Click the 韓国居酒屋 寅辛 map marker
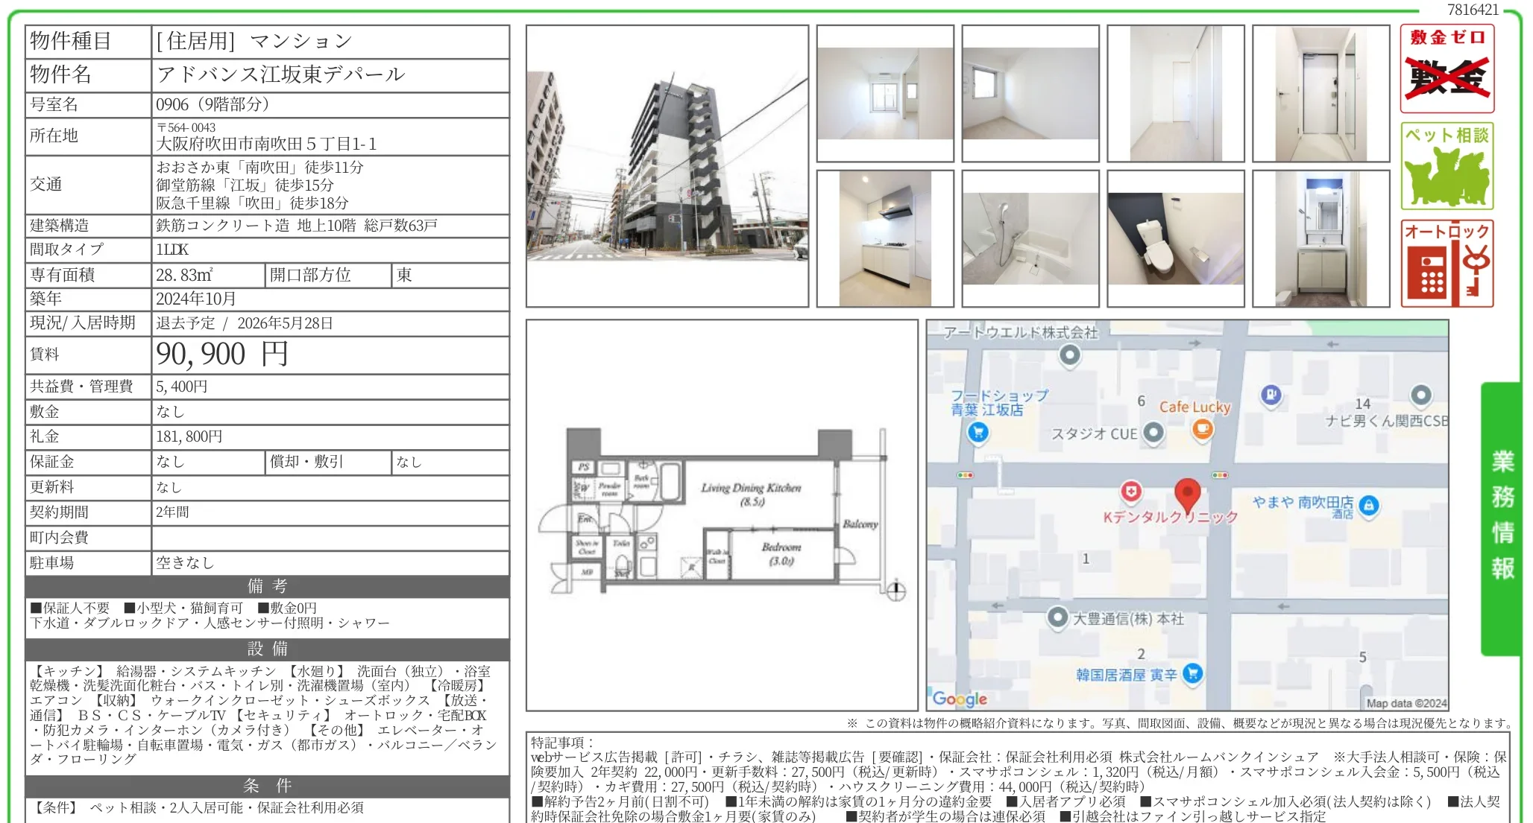This screenshot has height=823, width=1533. (1192, 673)
